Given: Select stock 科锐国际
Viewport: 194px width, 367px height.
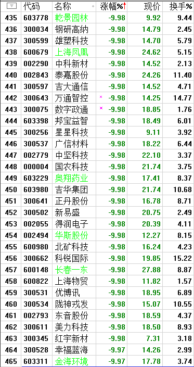Looking at the screenshot, I should coord(72,259).
